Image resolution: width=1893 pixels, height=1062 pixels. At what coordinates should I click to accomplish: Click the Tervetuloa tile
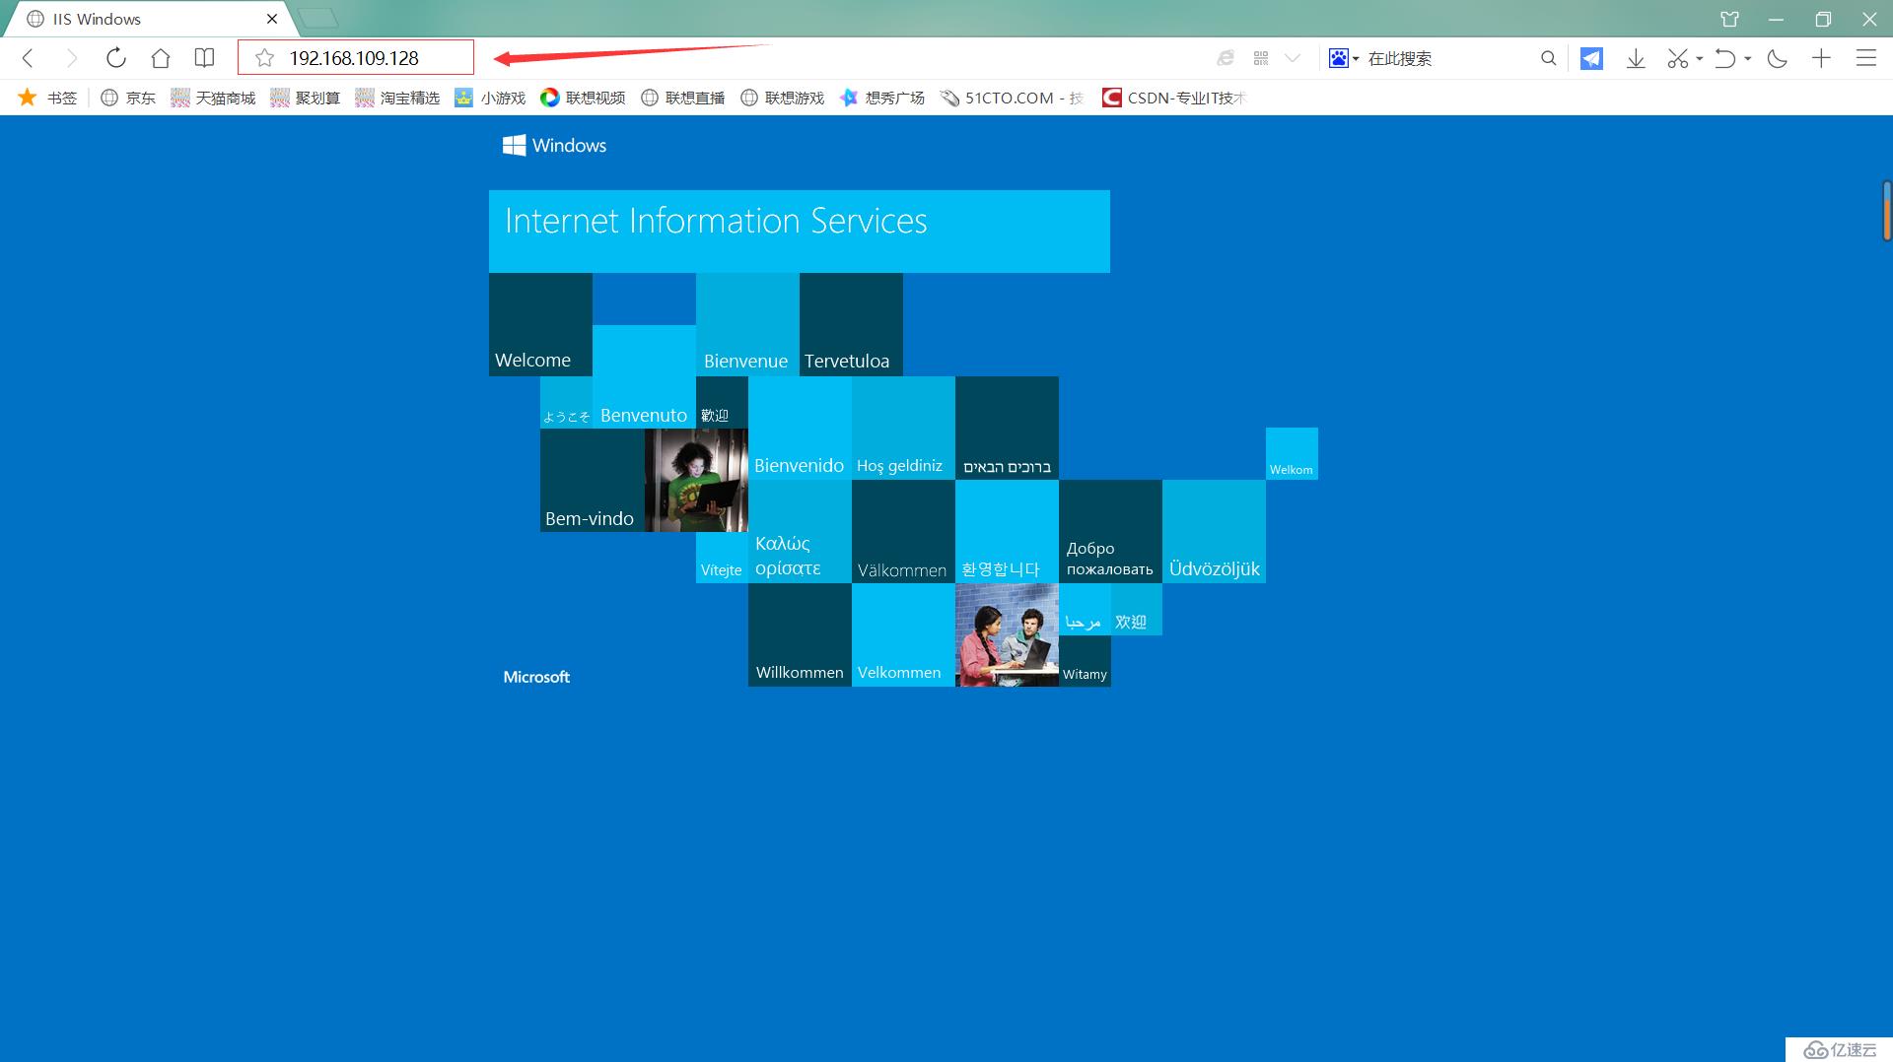851,324
